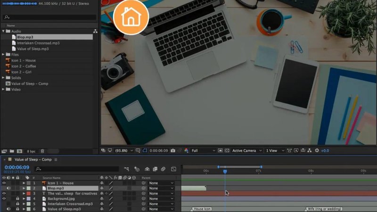The width and height of the screenshot is (377, 212).
Task: Hide the Icon 1 - House layer
Action: pos(4,183)
